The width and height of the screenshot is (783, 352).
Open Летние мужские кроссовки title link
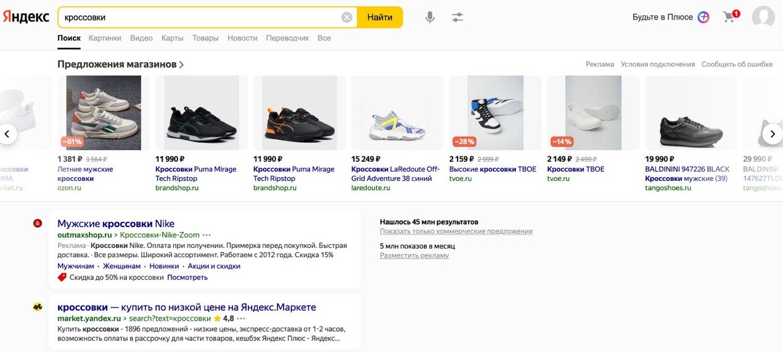point(85,174)
